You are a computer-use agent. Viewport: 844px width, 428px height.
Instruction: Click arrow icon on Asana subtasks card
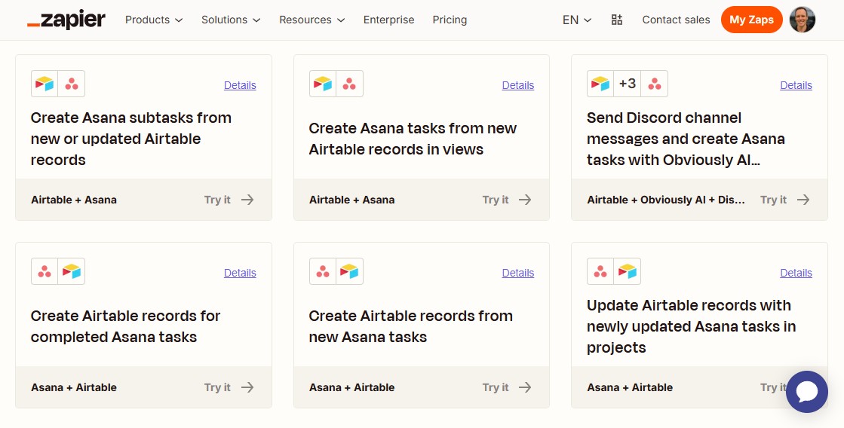pos(247,200)
